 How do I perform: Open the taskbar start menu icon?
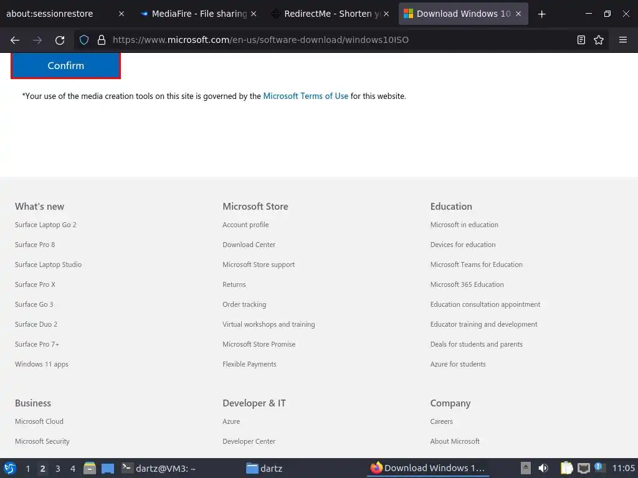pos(10,468)
